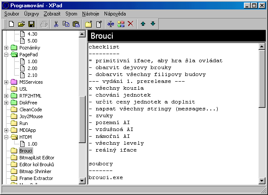
Task: Expand the RTF2HTML tree node
Action: click(6, 96)
